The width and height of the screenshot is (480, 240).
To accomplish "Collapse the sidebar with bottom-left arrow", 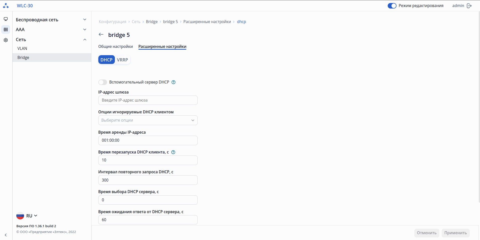I will (6, 235).
